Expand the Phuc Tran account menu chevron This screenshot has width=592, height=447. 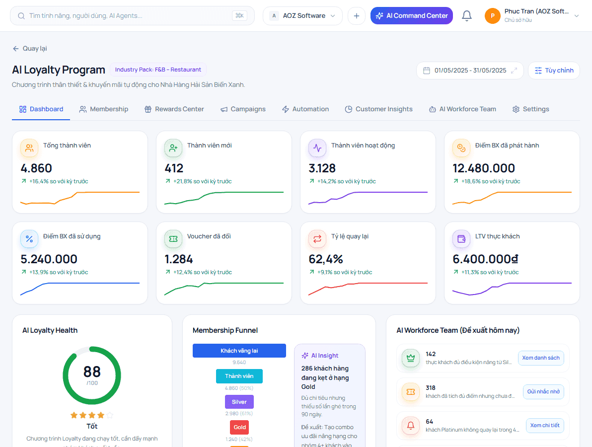[x=577, y=16]
